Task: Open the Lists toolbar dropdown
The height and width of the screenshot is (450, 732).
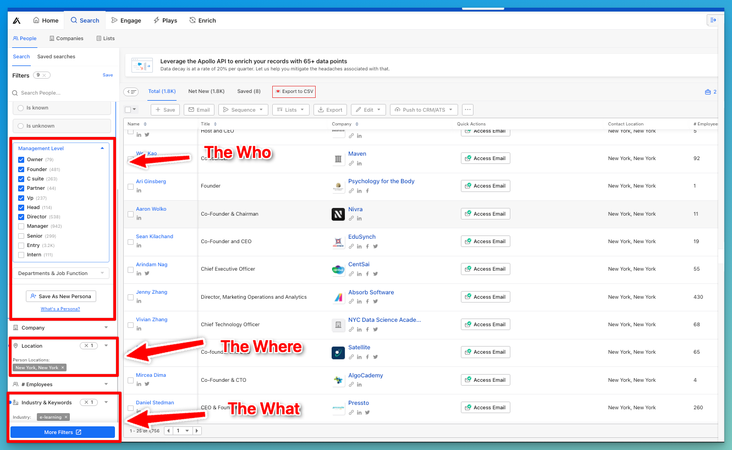Action: tap(291, 109)
